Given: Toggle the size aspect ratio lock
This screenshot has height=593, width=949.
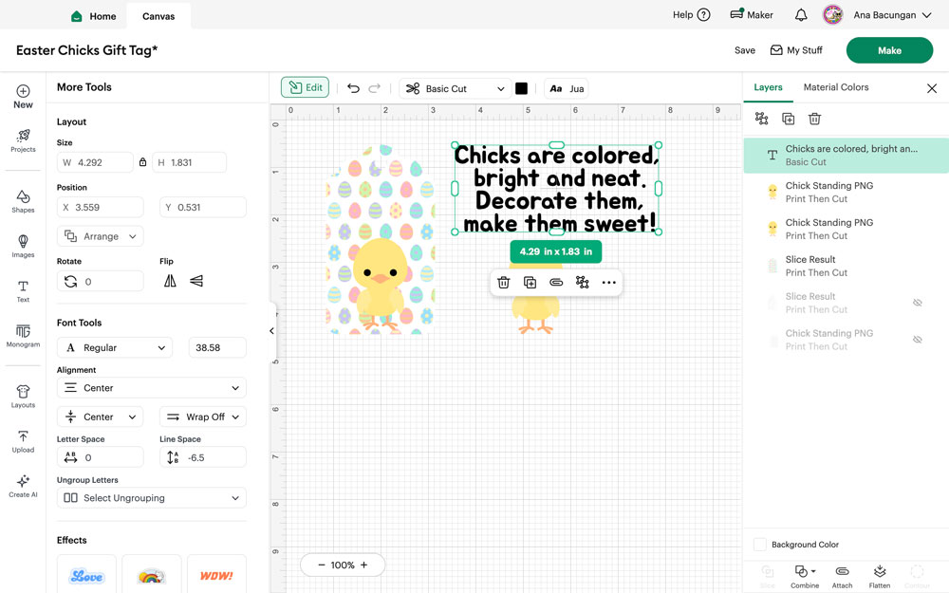Looking at the screenshot, I should [143, 162].
